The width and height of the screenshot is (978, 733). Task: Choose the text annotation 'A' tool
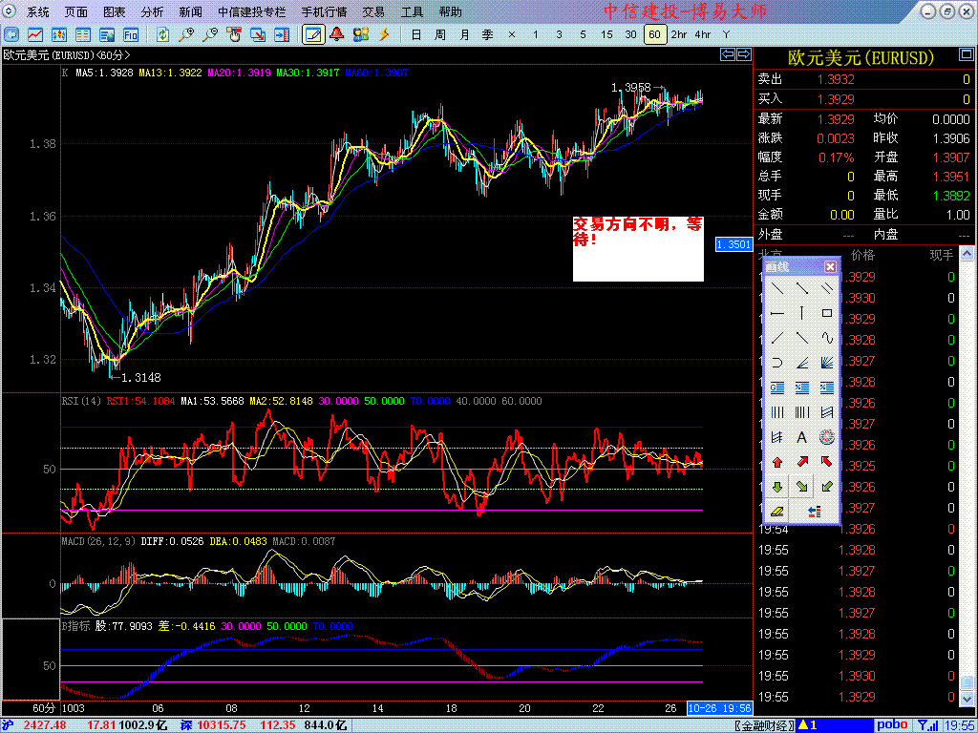click(x=802, y=437)
